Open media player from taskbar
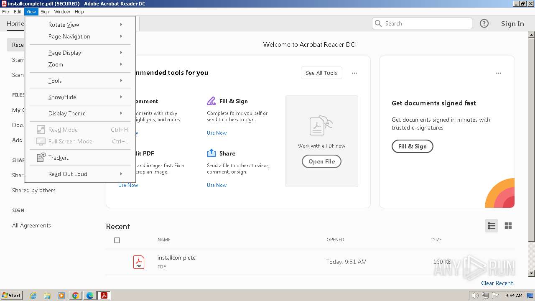This screenshot has width=535, height=301. [61, 296]
